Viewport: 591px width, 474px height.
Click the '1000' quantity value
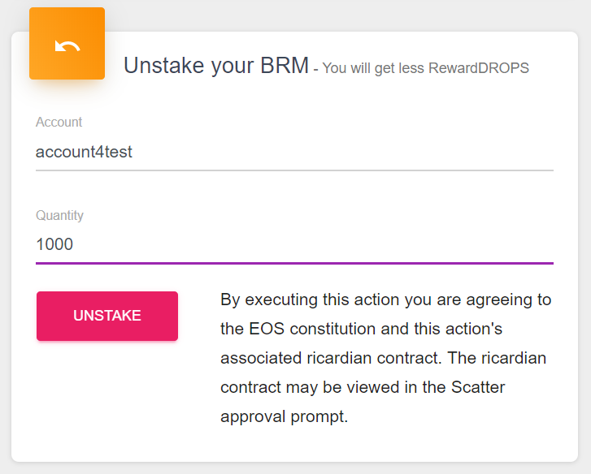pyautogui.click(x=54, y=244)
